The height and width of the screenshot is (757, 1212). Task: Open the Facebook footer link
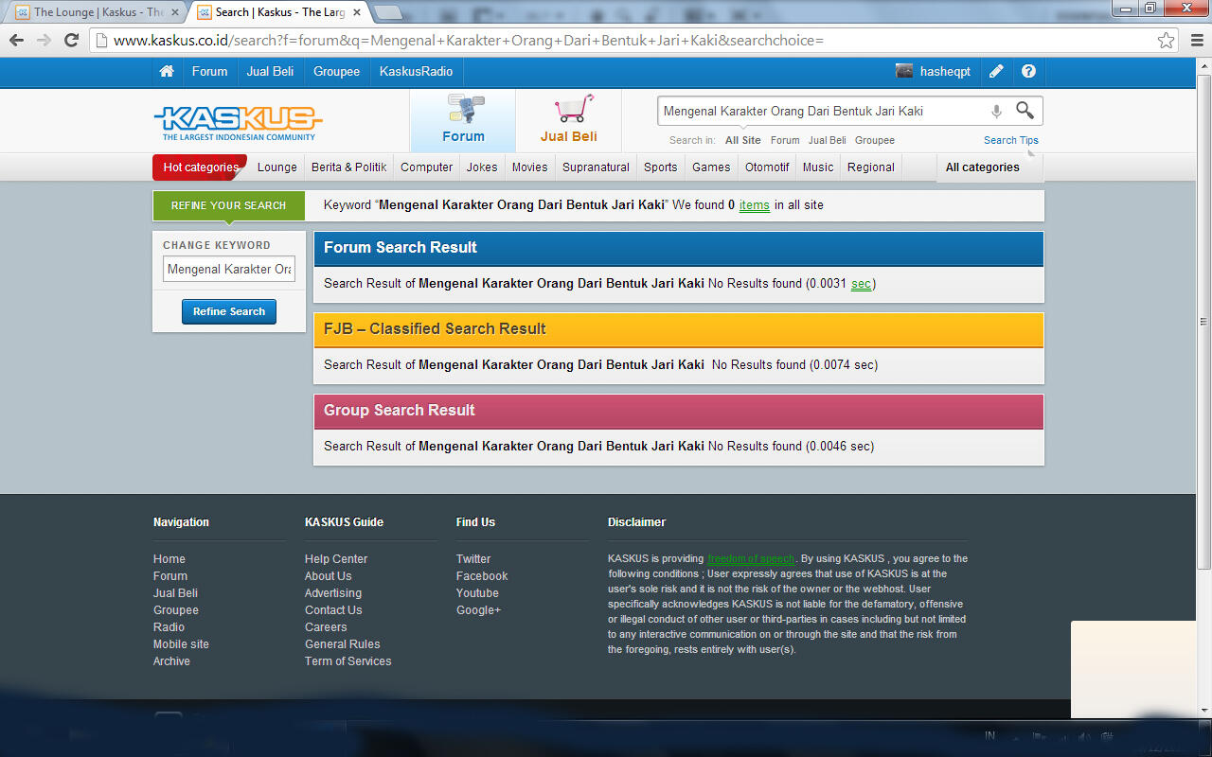tap(482, 576)
